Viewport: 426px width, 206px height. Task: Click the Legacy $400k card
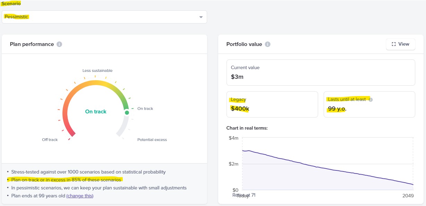pyautogui.click(x=272, y=104)
